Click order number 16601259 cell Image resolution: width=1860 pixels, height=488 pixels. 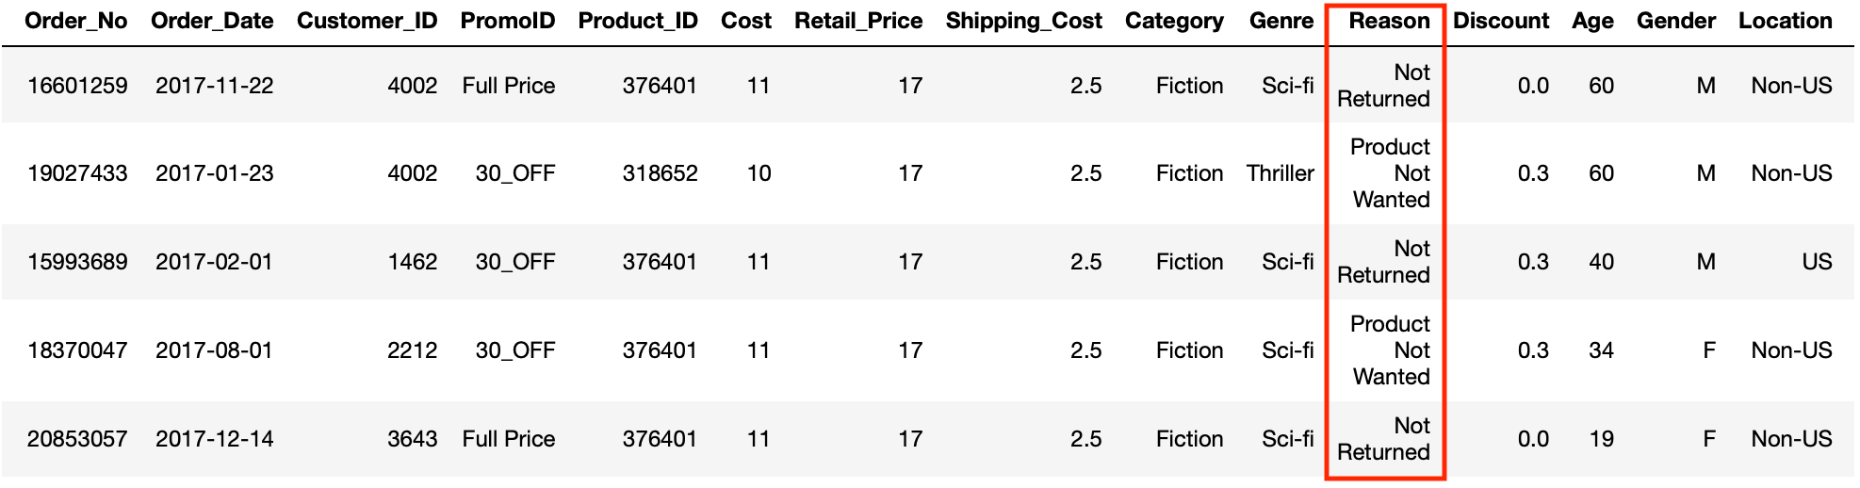(x=77, y=86)
